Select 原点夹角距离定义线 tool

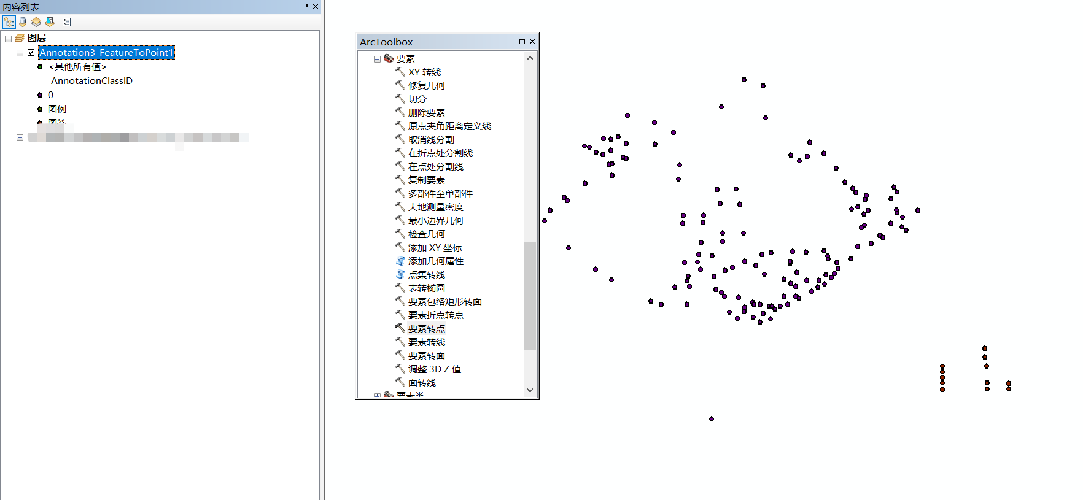[449, 126]
